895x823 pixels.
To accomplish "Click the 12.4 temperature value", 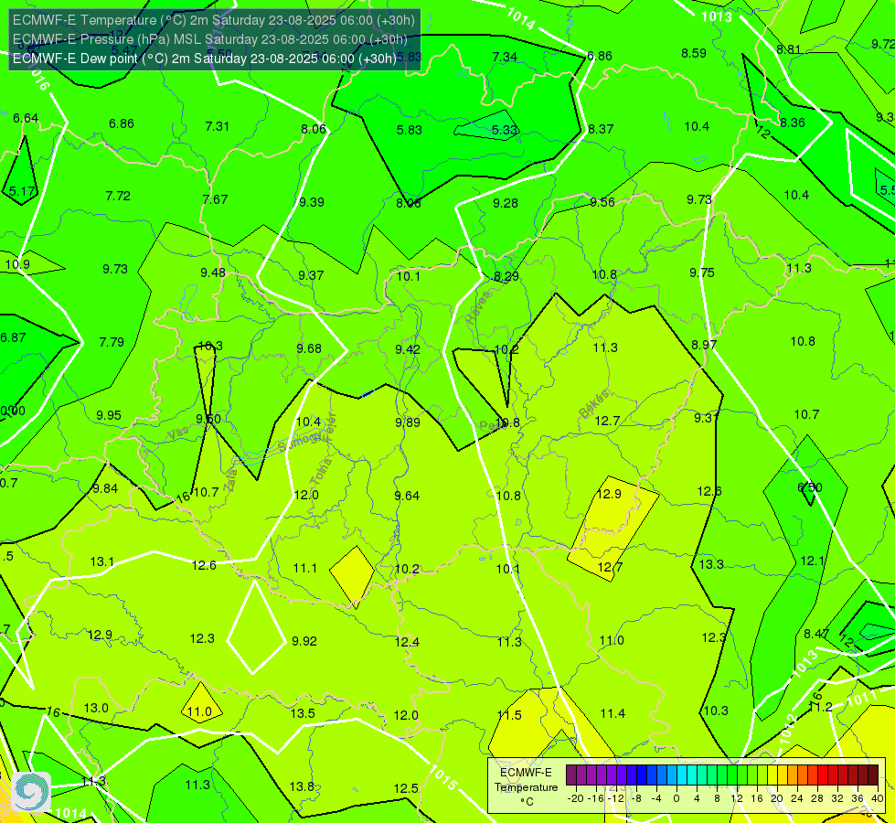I will 407,643.
